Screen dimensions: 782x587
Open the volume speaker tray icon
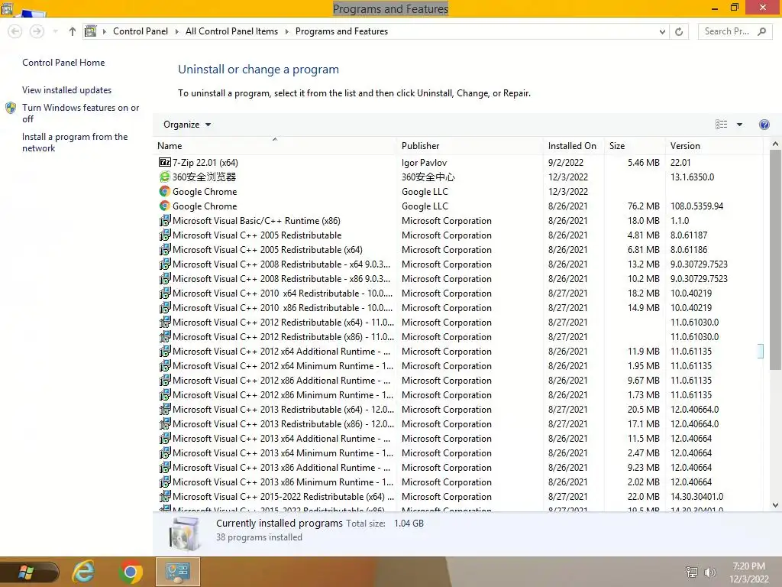[709, 572]
